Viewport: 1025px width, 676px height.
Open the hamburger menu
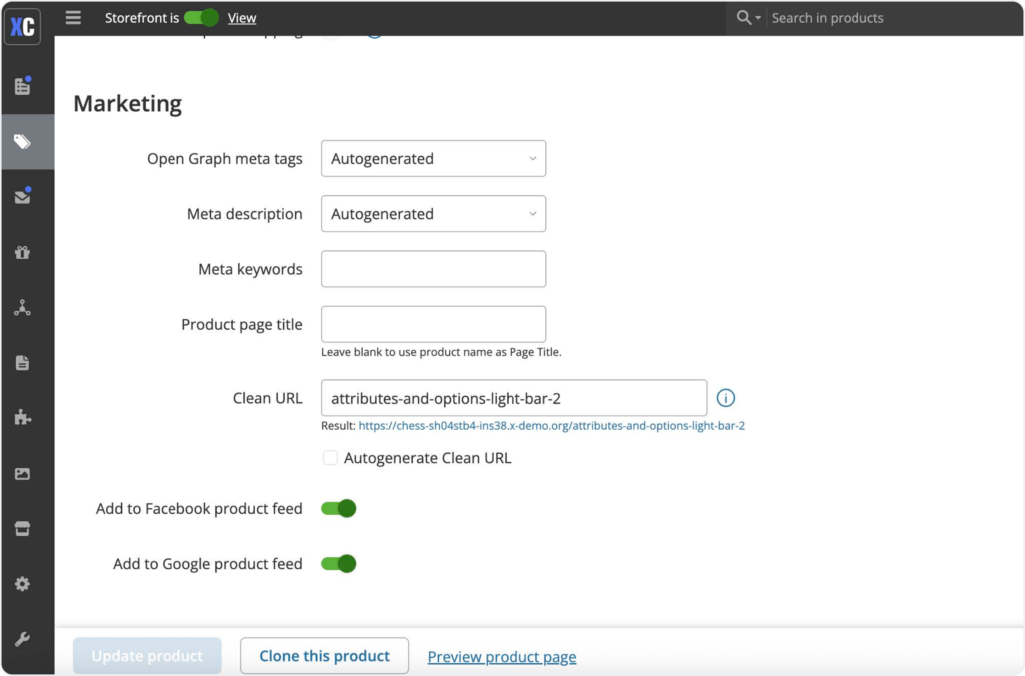pos(73,18)
